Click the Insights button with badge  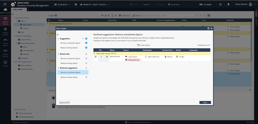click(x=53, y=16)
